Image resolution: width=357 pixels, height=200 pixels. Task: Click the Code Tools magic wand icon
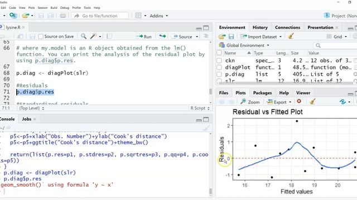point(93,36)
